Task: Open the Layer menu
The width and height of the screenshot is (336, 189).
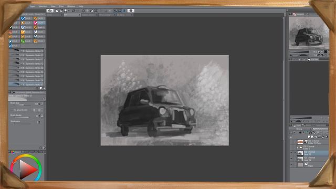Action: [33, 6]
